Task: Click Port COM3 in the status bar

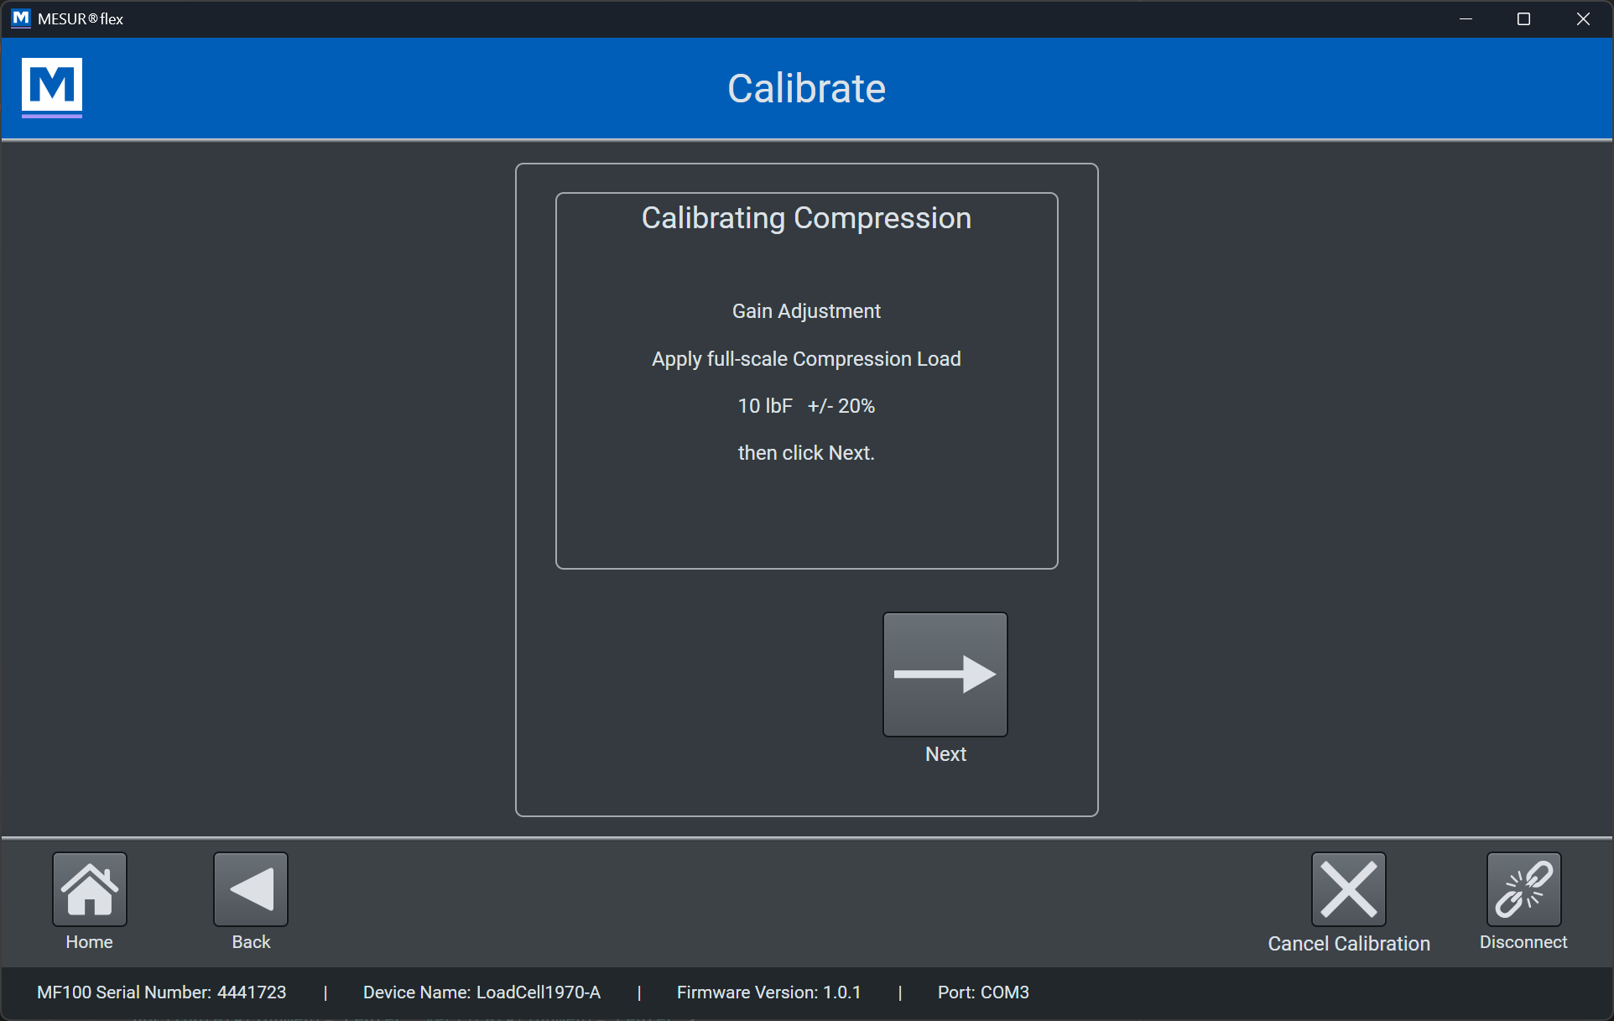Action: pos(983,992)
